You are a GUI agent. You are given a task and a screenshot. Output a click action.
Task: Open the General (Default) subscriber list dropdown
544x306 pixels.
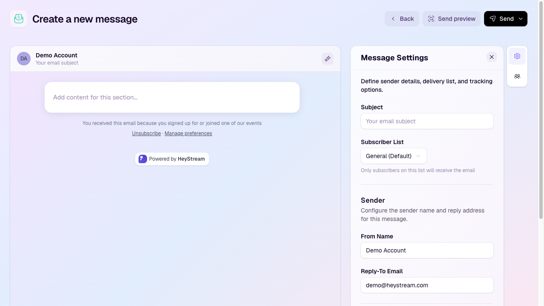click(x=394, y=156)
